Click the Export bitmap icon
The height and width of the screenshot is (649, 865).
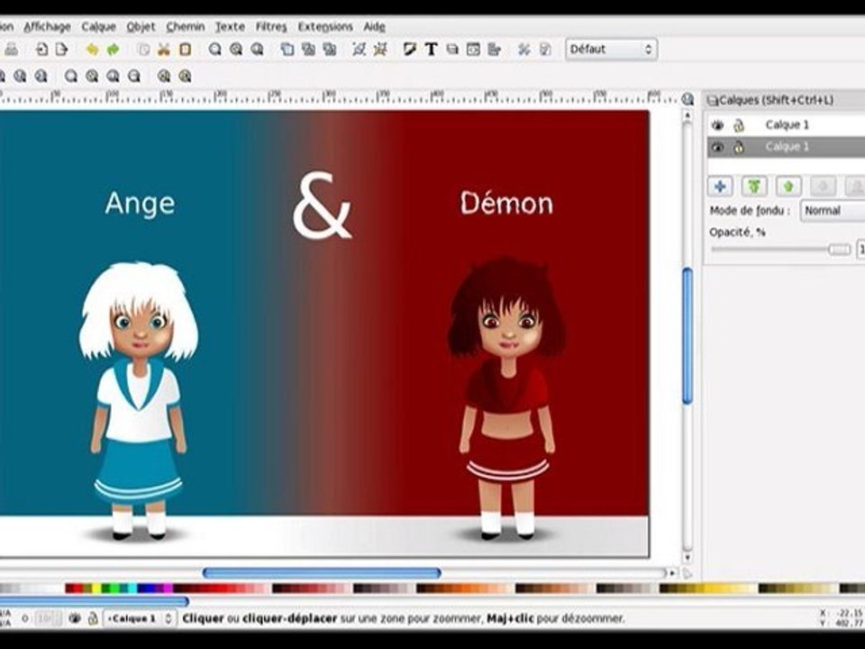61,50
